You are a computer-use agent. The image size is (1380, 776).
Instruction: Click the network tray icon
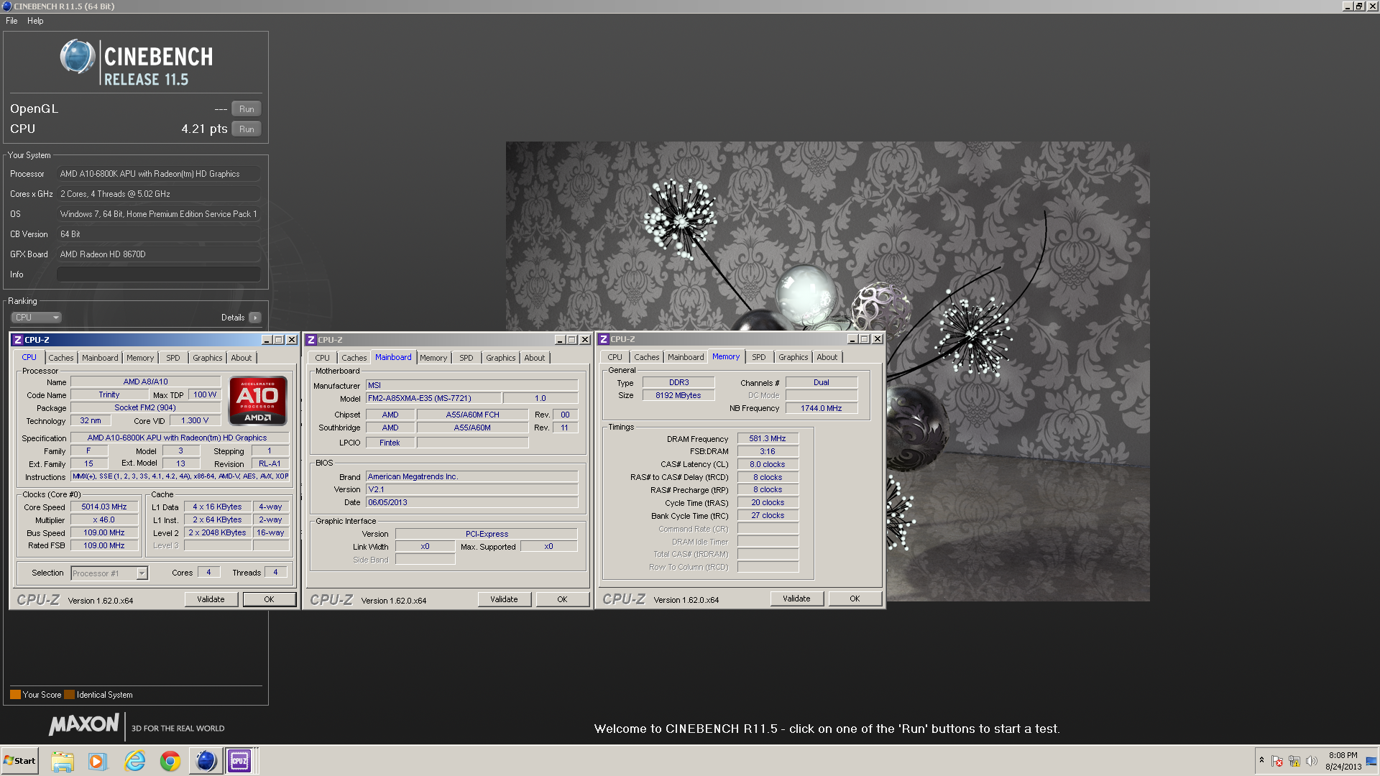click(1294, 761)
